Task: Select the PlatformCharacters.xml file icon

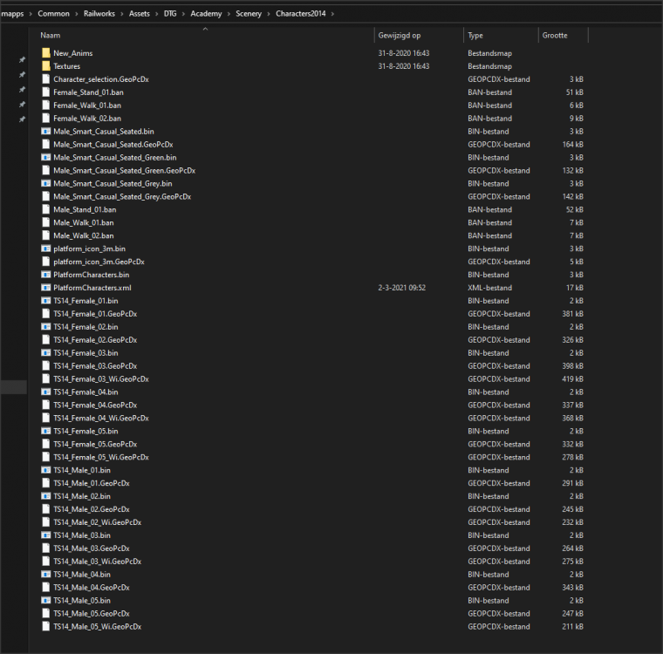Action: click(x=45, y=288)
